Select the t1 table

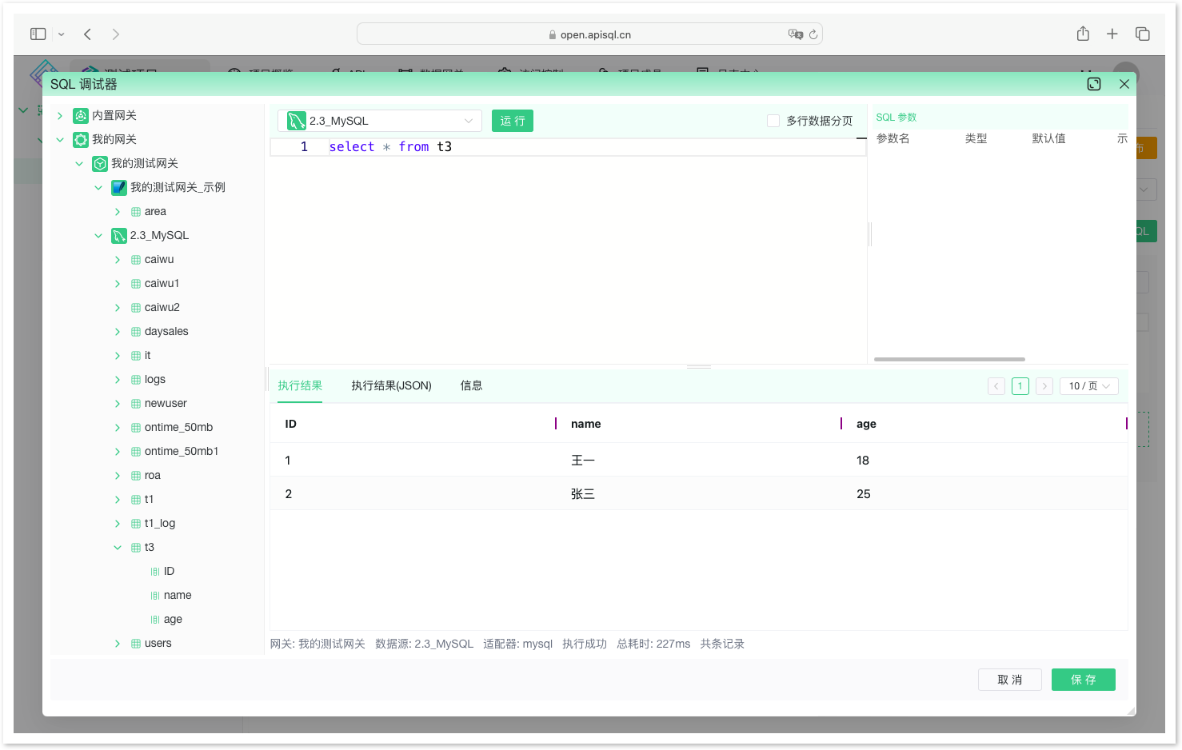point(149,500)
